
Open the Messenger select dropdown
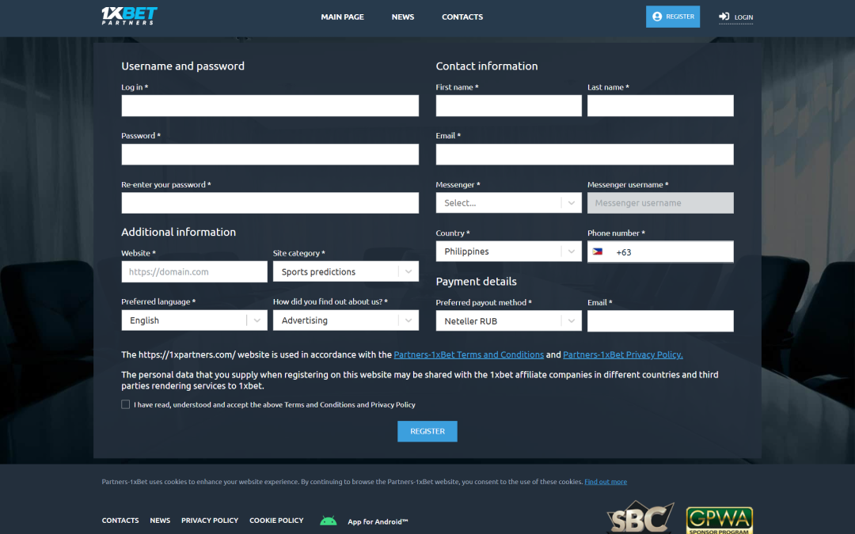[508, 203]
